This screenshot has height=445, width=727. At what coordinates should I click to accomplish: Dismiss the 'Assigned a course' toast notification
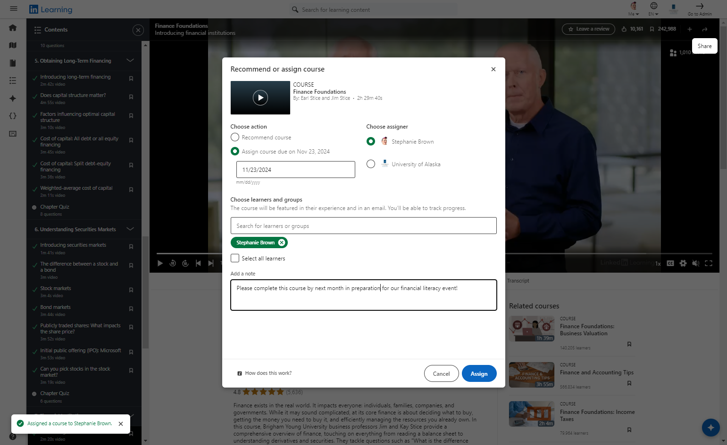(x=121, y=424)
